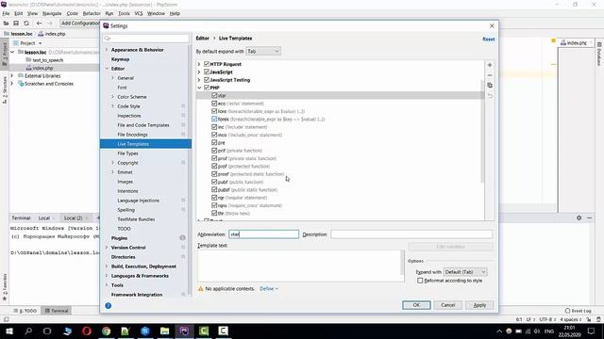604x339 pixels.
Task: Open the 'By default expand with' Tab dropdown
Action: coord(263,51)
